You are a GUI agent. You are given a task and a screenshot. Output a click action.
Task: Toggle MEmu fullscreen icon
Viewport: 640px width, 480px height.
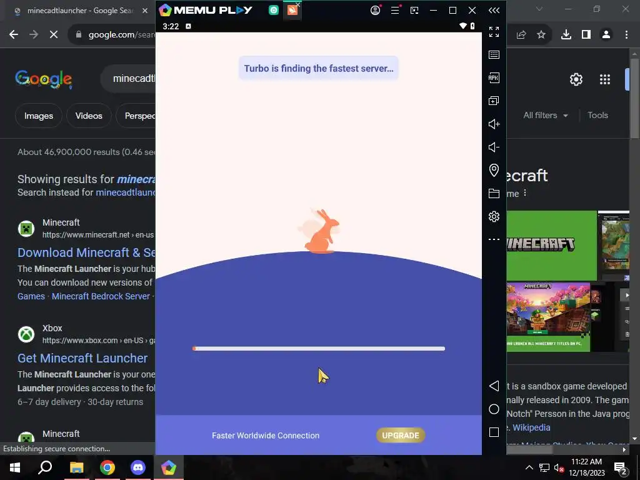pos(494,31)
